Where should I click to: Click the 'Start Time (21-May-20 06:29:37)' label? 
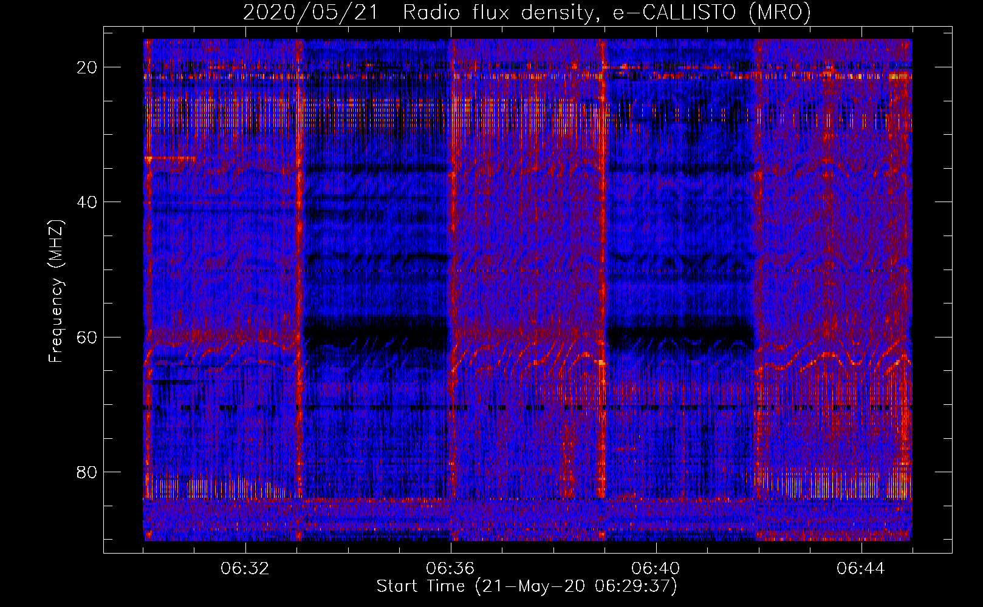[527, 586]
